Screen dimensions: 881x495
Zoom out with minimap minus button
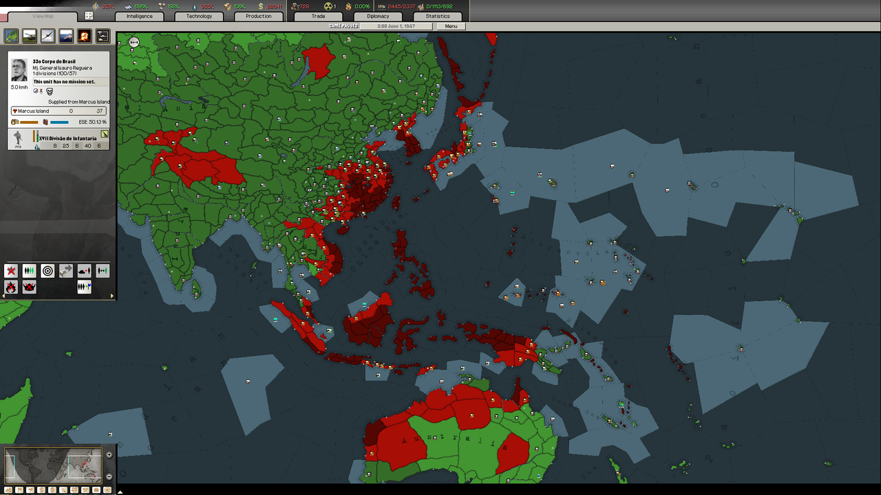point(109,476)
